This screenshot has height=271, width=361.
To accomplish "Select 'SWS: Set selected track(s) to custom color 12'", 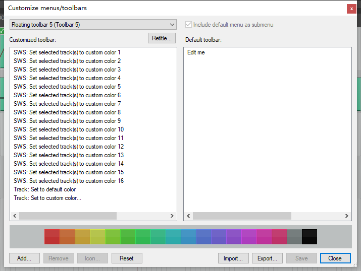I will [69, 147].
